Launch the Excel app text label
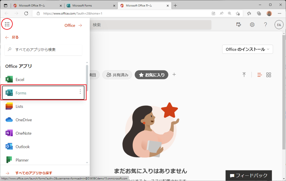Image resolution: width=286 pixels, height=181 pixels. pos(20,80)
